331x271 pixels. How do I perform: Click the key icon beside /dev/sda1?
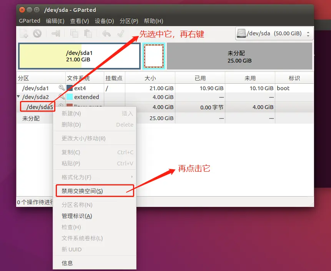click(62, 88)
